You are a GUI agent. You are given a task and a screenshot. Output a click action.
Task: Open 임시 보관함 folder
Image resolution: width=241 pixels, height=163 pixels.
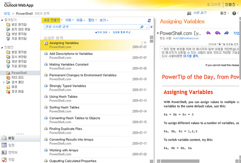19,57
